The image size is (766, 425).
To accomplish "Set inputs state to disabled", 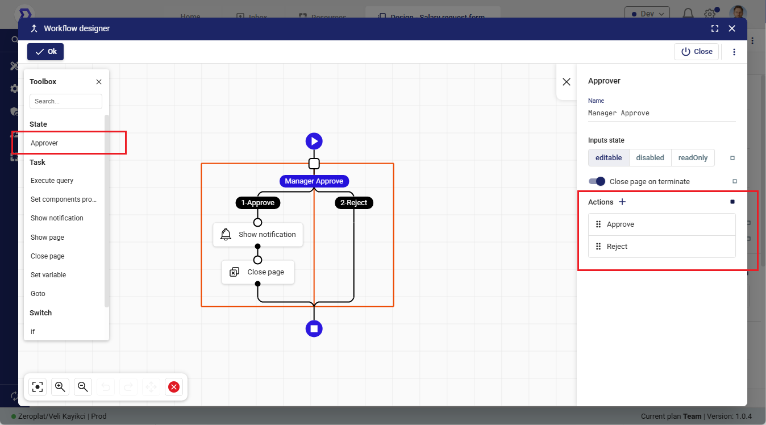I will pyautogui.click(x=650, y=158).
